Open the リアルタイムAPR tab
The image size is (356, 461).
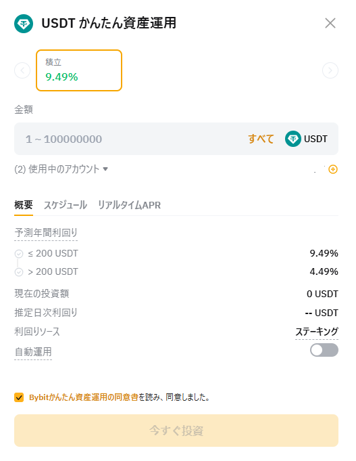tap(129, 205)
